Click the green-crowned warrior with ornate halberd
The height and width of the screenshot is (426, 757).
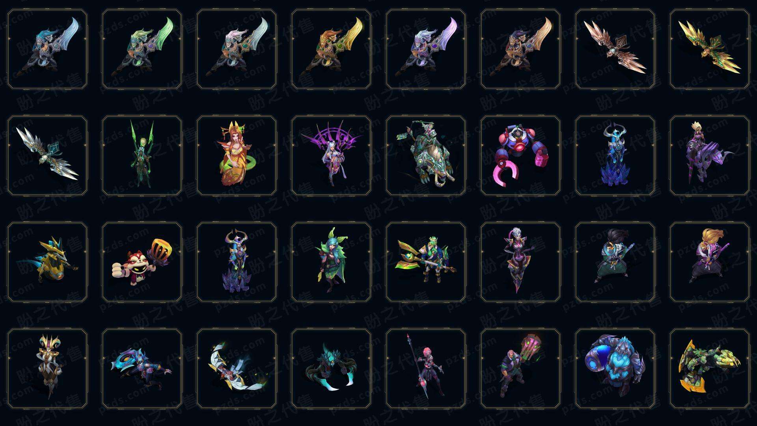click(426, 262)
